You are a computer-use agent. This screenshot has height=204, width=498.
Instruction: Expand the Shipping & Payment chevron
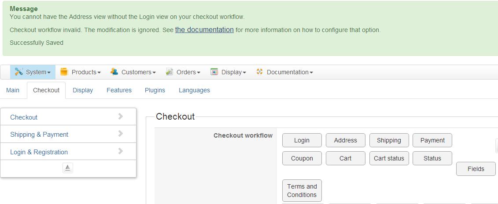coord(121,134)
